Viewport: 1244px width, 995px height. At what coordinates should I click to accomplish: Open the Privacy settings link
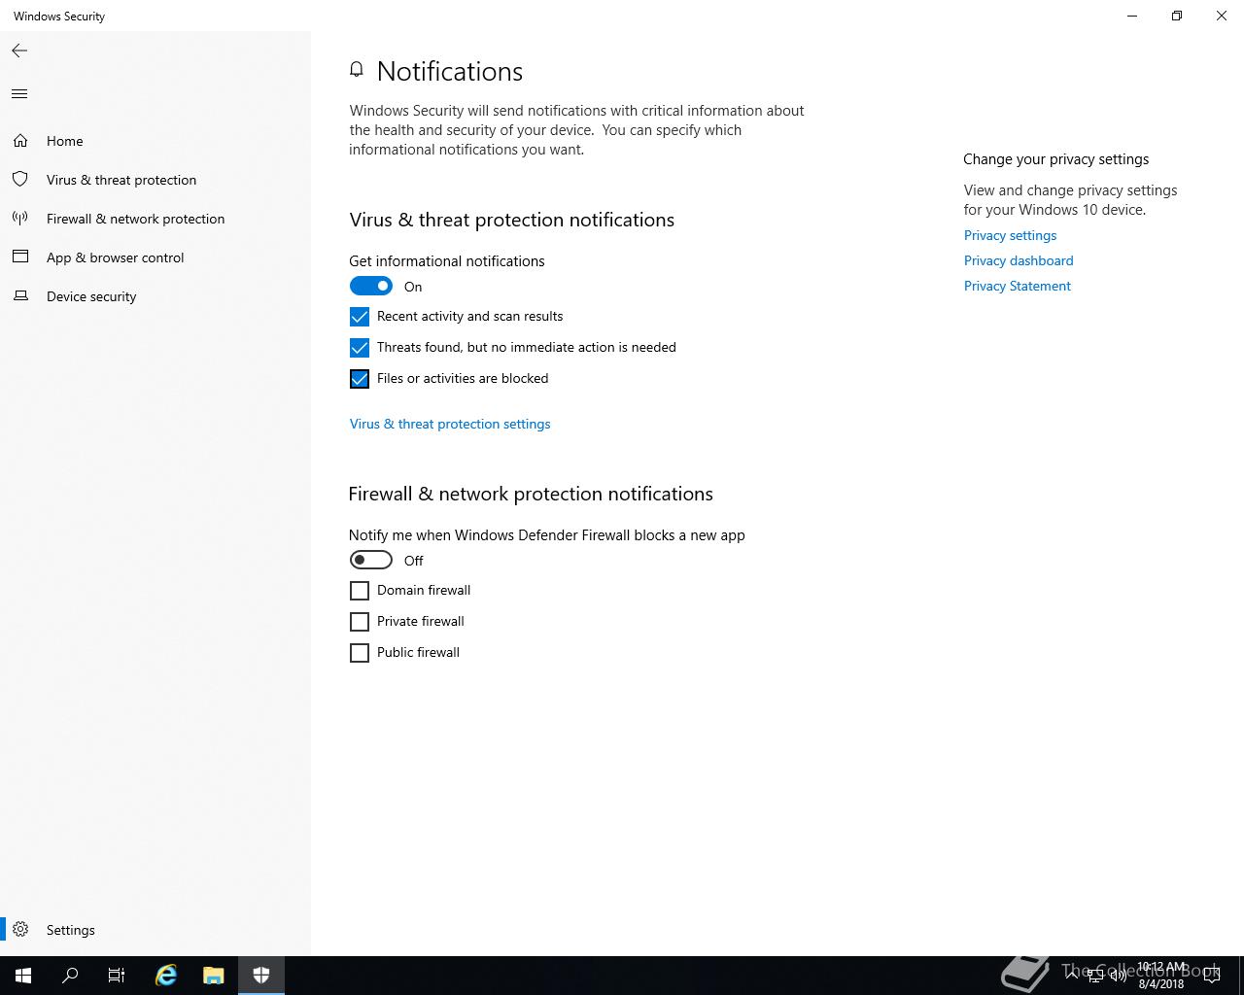click(x=1010, y=235)
